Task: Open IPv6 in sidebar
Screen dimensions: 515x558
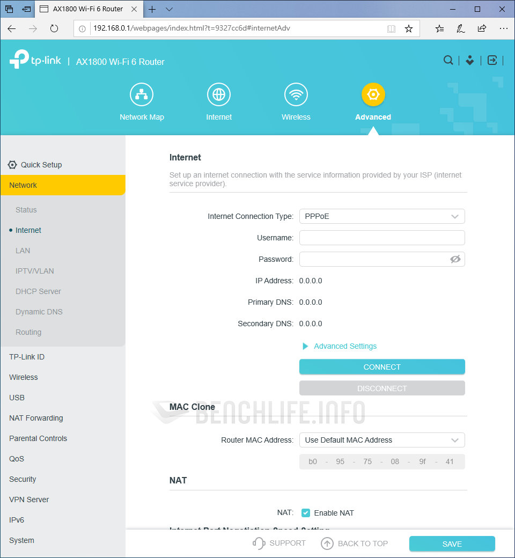Action: point(17,520)
